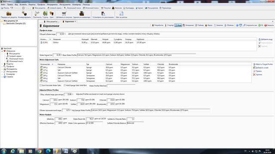Click Удалить из инвентаря icon
275x154 pixels.
click(x=82, y=15)
